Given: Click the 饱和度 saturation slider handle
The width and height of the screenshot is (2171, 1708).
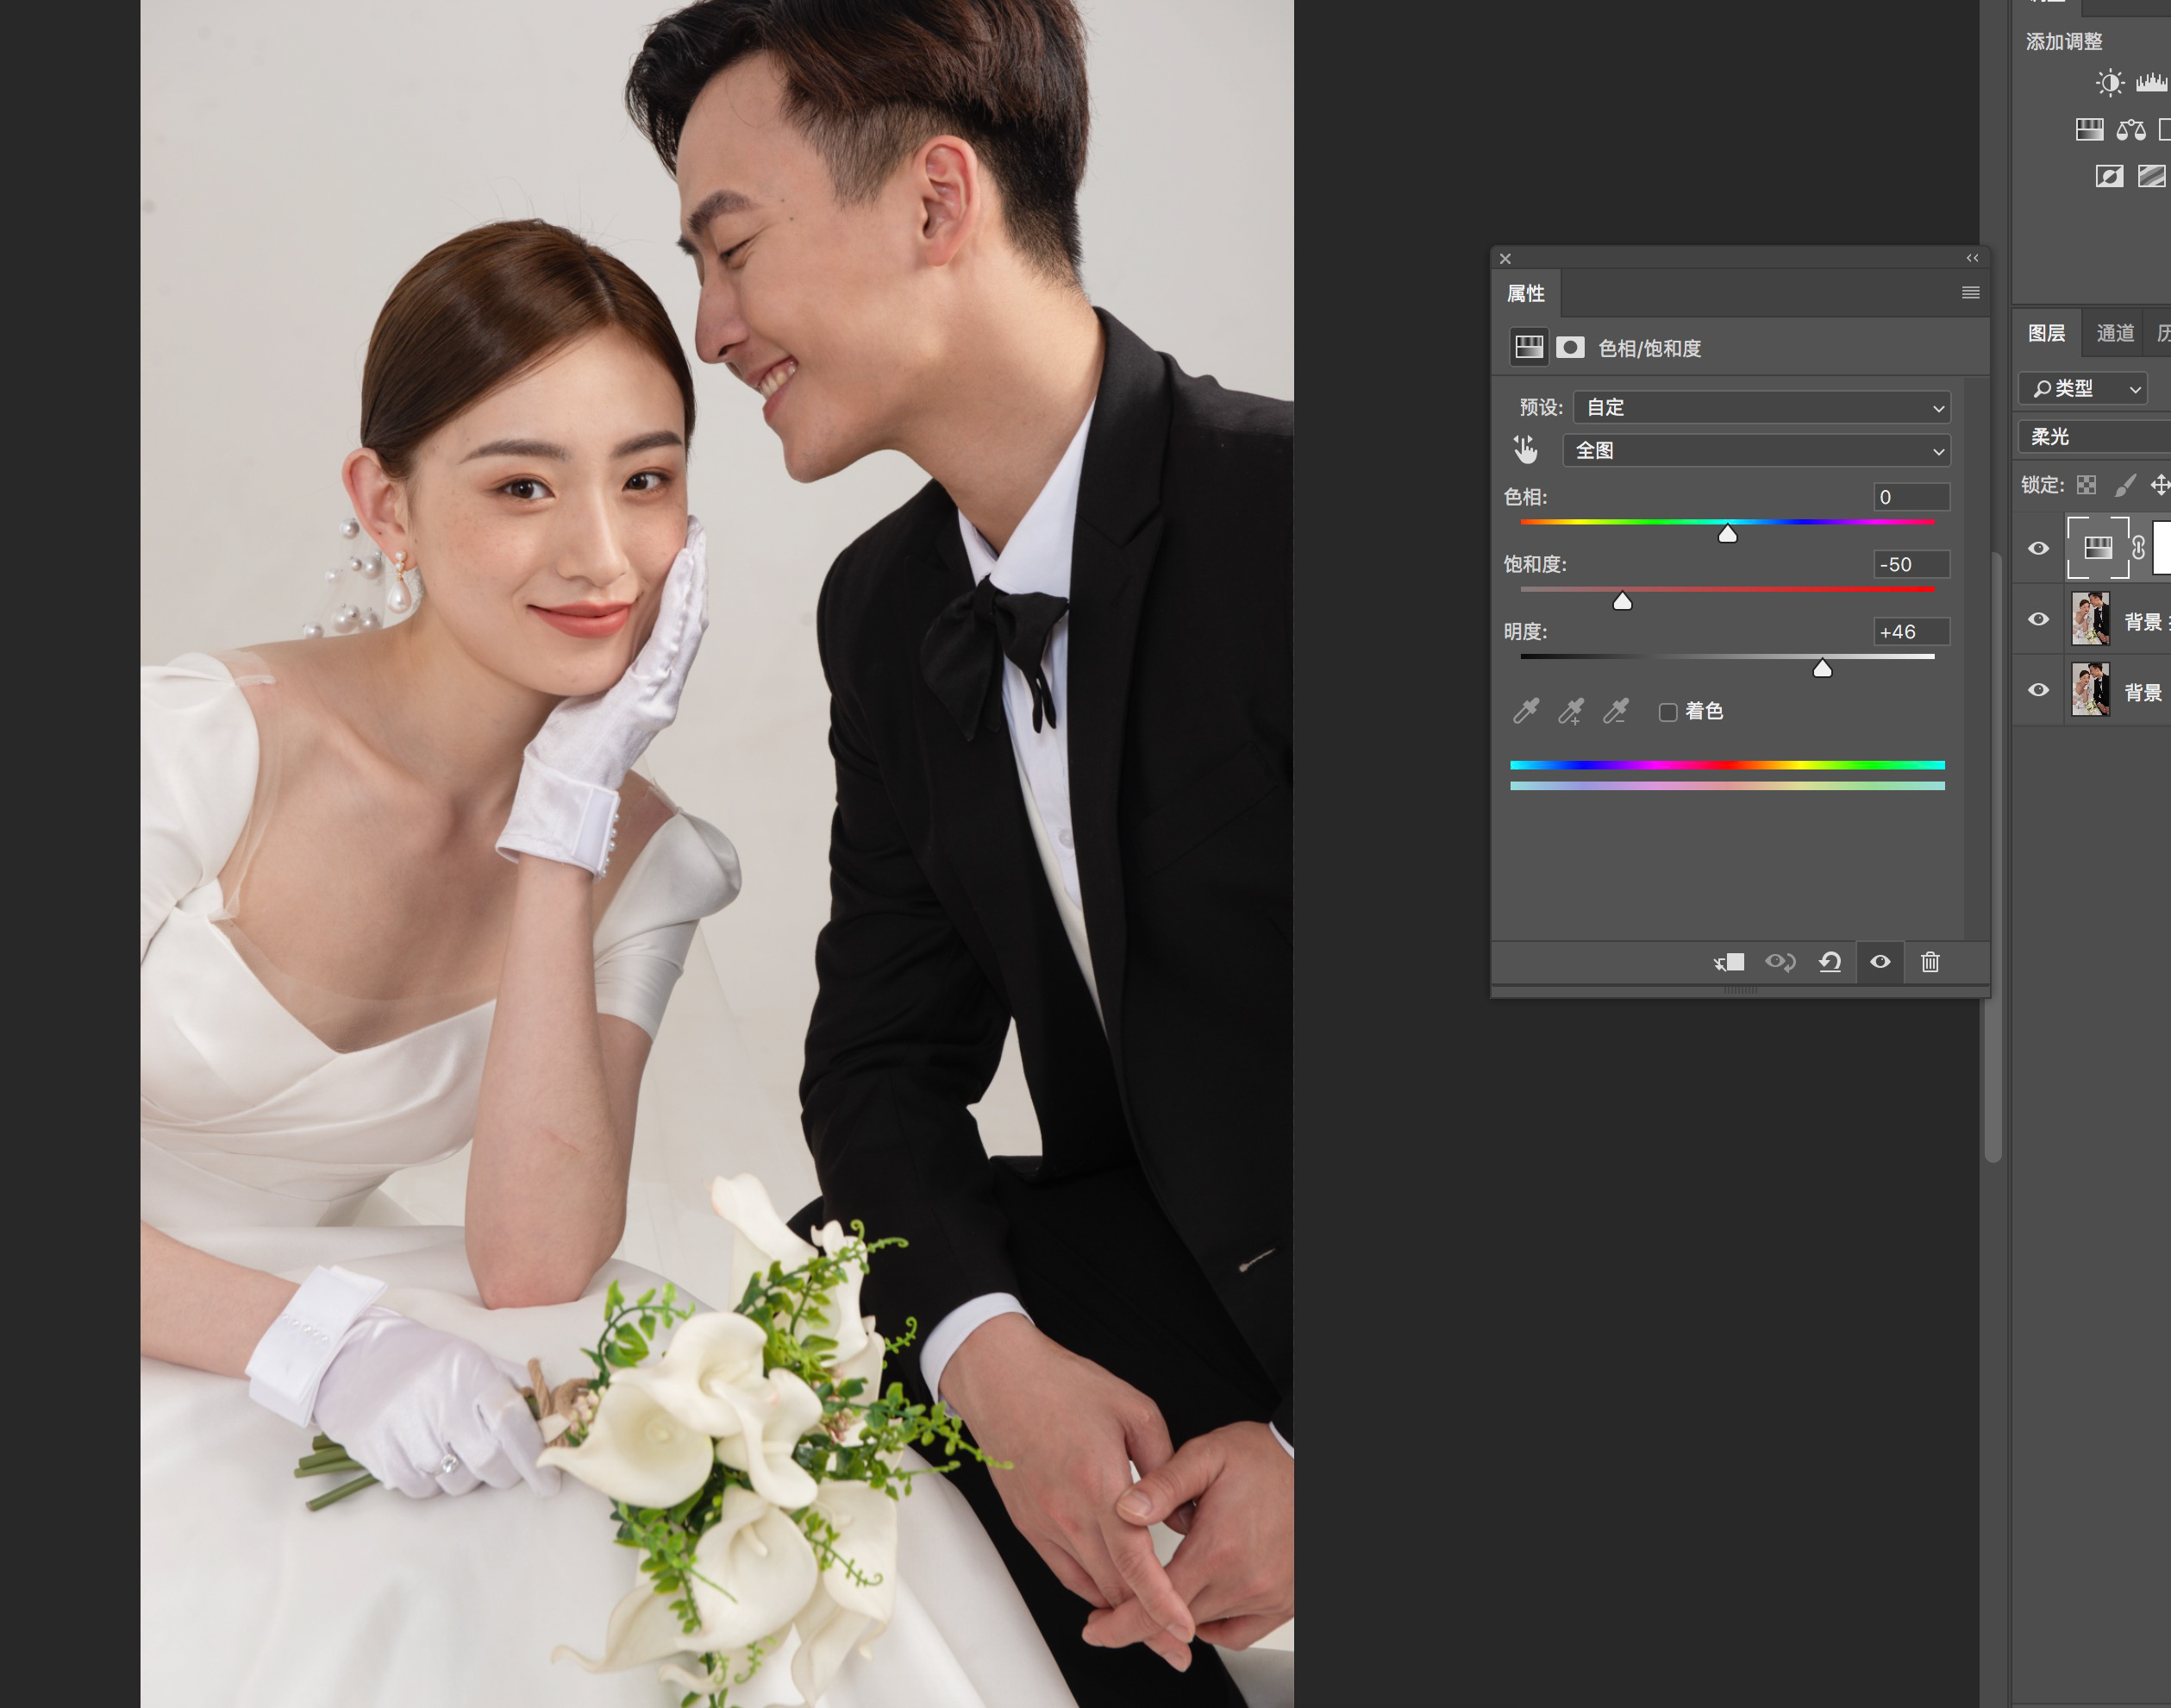Looking at the screenshot, I should coord(1623,601).
